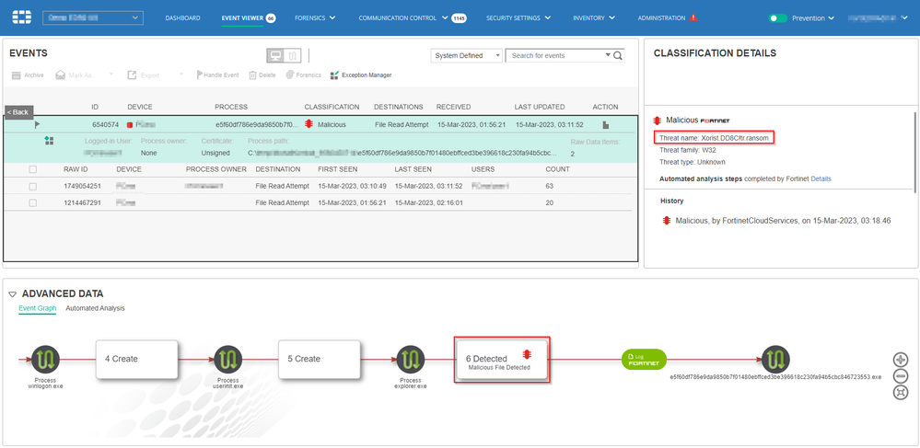Click the Search for events field
Screen dimensions: 920x448
[x=554, y=56]
